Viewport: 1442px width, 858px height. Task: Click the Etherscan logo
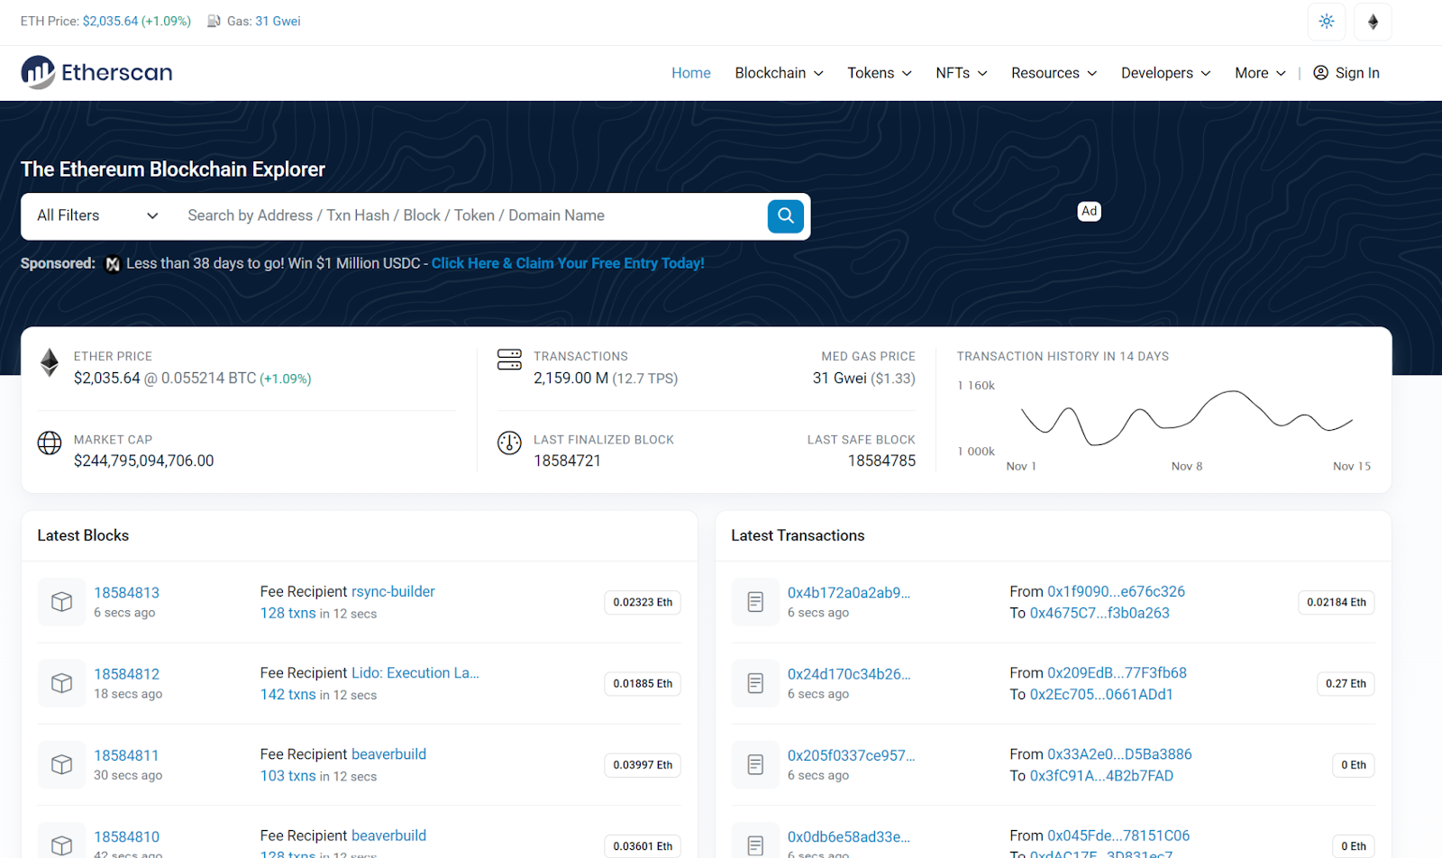point(96,73)
